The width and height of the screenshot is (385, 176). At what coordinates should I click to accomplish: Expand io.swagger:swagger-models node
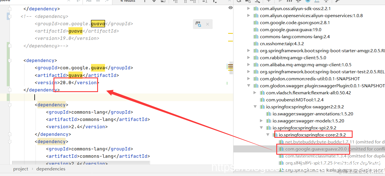click(x=261, y=121)
